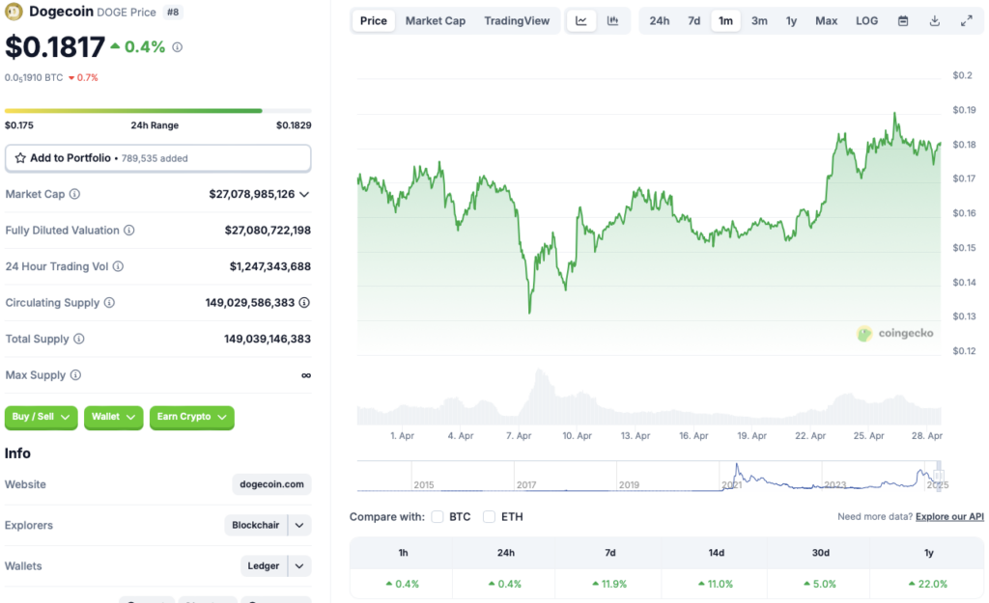
Task: Select the Price chart tab
Action: point(374,21)
